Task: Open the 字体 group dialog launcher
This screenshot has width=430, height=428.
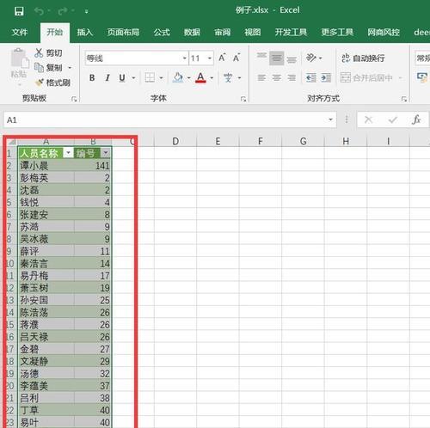Action: pos(243,99)
